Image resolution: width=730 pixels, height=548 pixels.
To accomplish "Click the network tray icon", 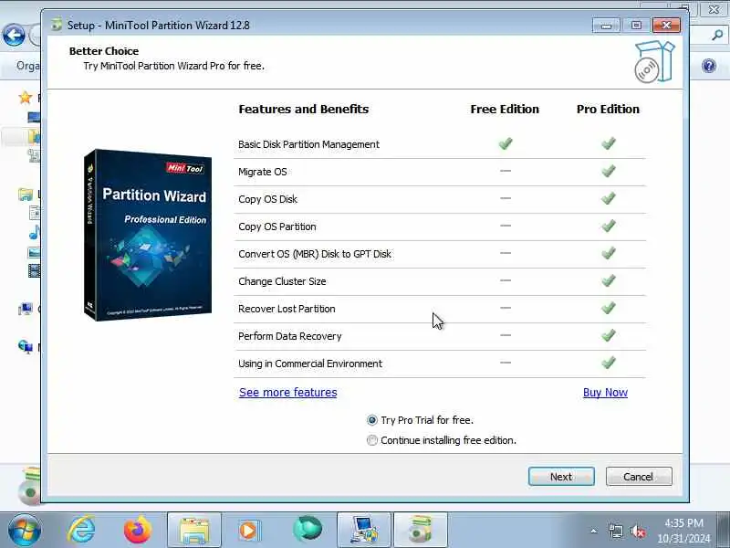I will click(x=615, y=532).
